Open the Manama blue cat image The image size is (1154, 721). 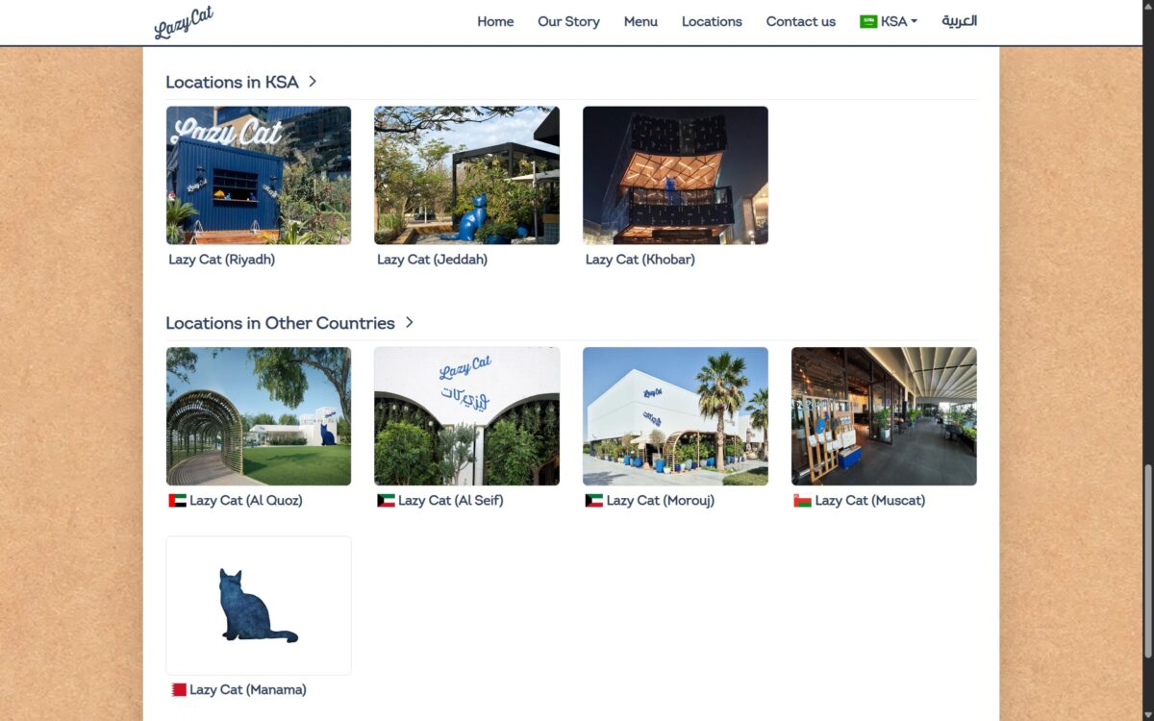click(259, 606)
